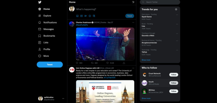
Task: Open Messages in sidebar
Action: (46, 29)
